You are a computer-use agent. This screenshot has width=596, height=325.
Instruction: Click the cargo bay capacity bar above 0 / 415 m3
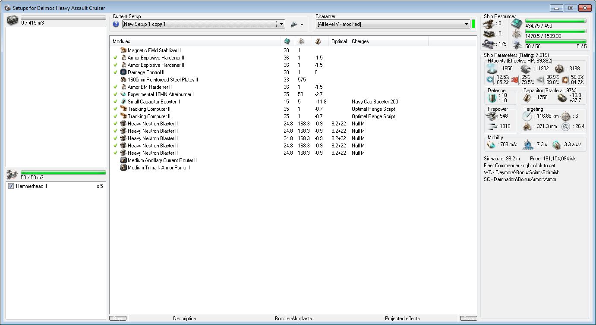point(63,18)
